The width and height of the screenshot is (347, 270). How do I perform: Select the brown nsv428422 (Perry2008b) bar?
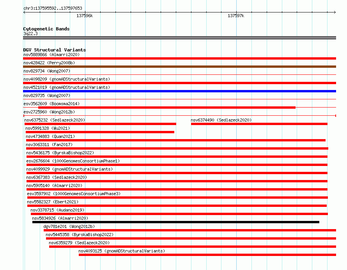pyautogui.click(x=179, y=67)
